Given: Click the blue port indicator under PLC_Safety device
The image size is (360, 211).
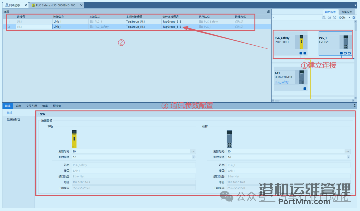Looking at the screenshot, I should point(301,53).
